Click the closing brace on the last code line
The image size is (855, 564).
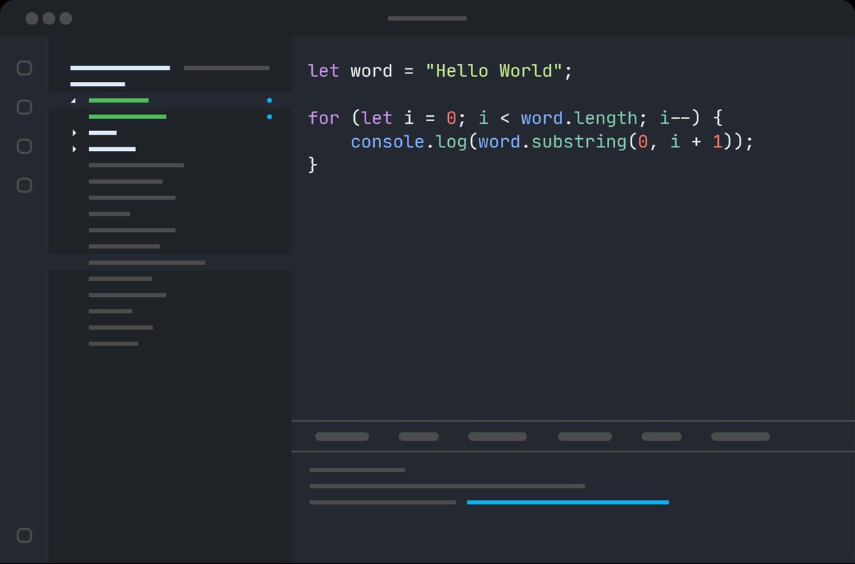tap(313, 164)
